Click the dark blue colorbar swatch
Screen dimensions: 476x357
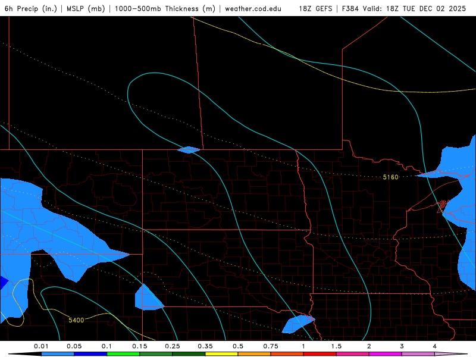tap(90, 354)
